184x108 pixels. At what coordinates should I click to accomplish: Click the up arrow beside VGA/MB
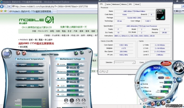(x=175, y=78)
